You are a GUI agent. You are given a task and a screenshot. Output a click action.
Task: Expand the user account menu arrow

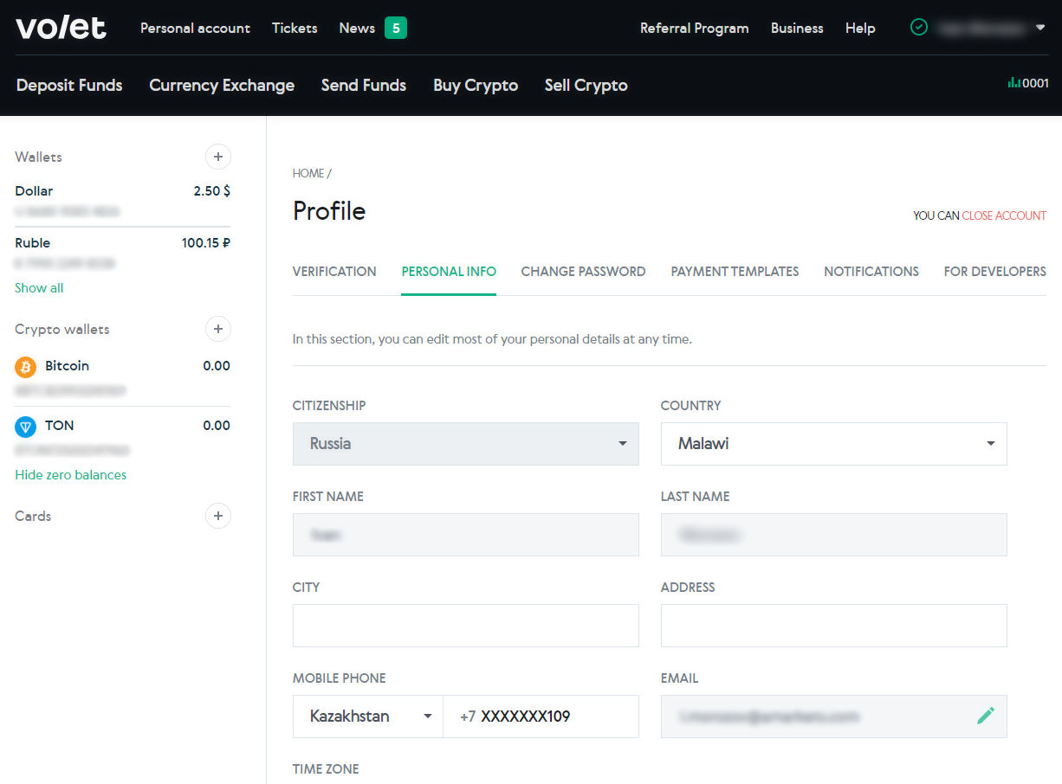click(1040, 28)
